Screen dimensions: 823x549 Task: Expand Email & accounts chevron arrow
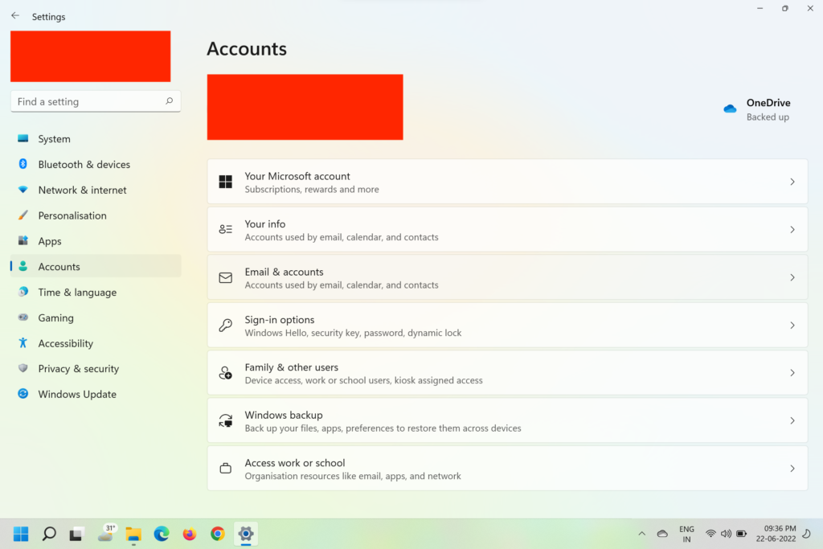pyautogui.click(x=792, y=277)
